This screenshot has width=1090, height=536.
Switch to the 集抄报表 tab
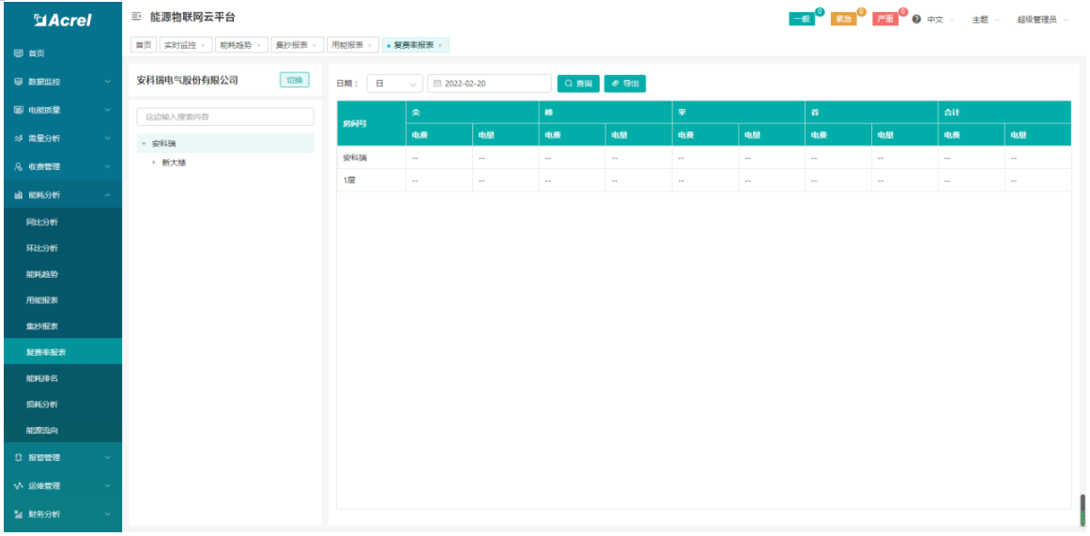point(292,45)
